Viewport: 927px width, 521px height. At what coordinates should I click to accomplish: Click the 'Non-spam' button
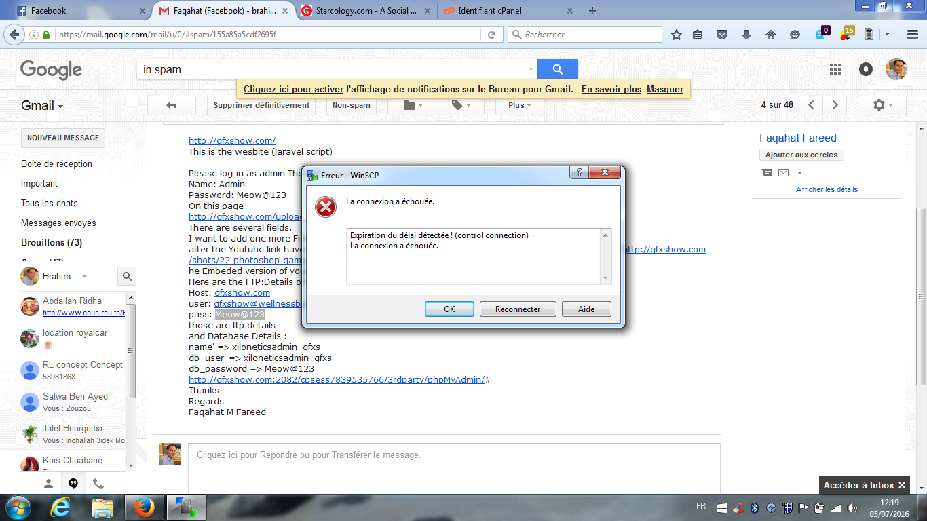pos(352,105)
